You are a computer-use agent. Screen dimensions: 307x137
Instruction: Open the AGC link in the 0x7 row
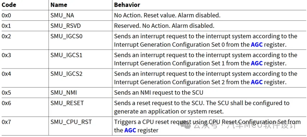tap(130, 130)
